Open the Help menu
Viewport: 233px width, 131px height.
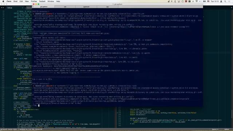pos(58,1)
